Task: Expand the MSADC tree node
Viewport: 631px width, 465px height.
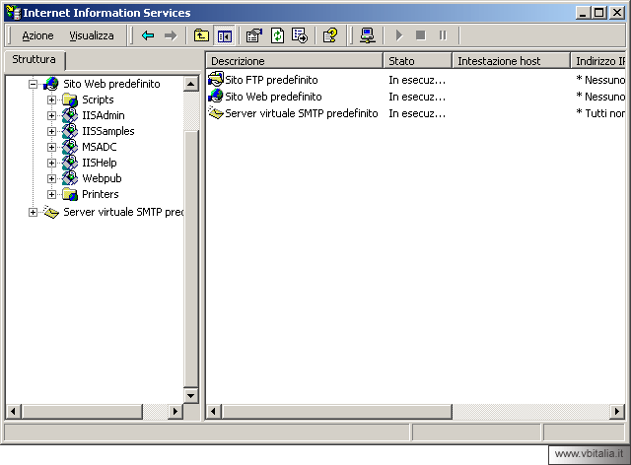Action: [x=51, y=147]
